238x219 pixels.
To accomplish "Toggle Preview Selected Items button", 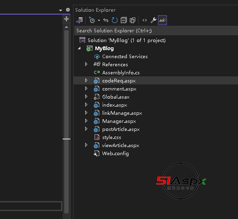I will click(x=162, y=20).
